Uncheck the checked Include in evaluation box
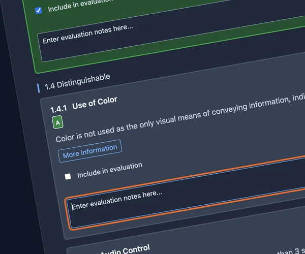 pyautogui.click(x=39, y=10)
